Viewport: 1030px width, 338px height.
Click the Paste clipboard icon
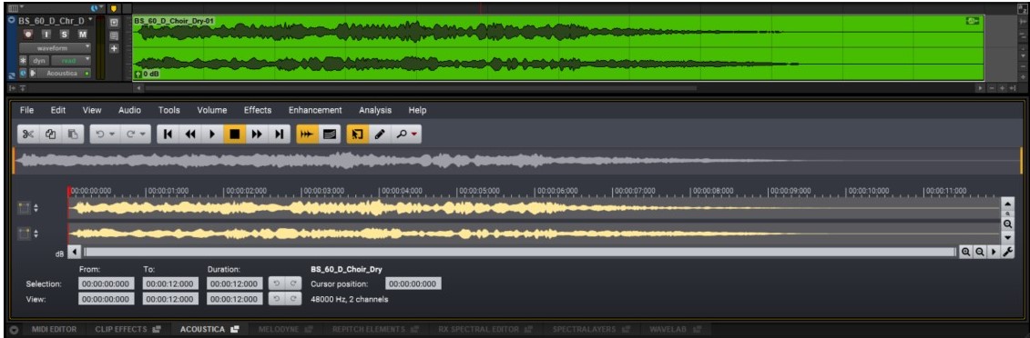[73, 134]
